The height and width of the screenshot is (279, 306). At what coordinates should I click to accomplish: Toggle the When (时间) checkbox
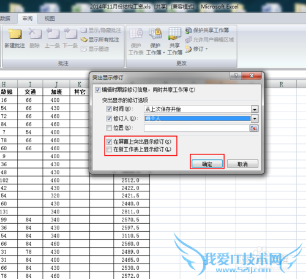(x=109, y=109)
